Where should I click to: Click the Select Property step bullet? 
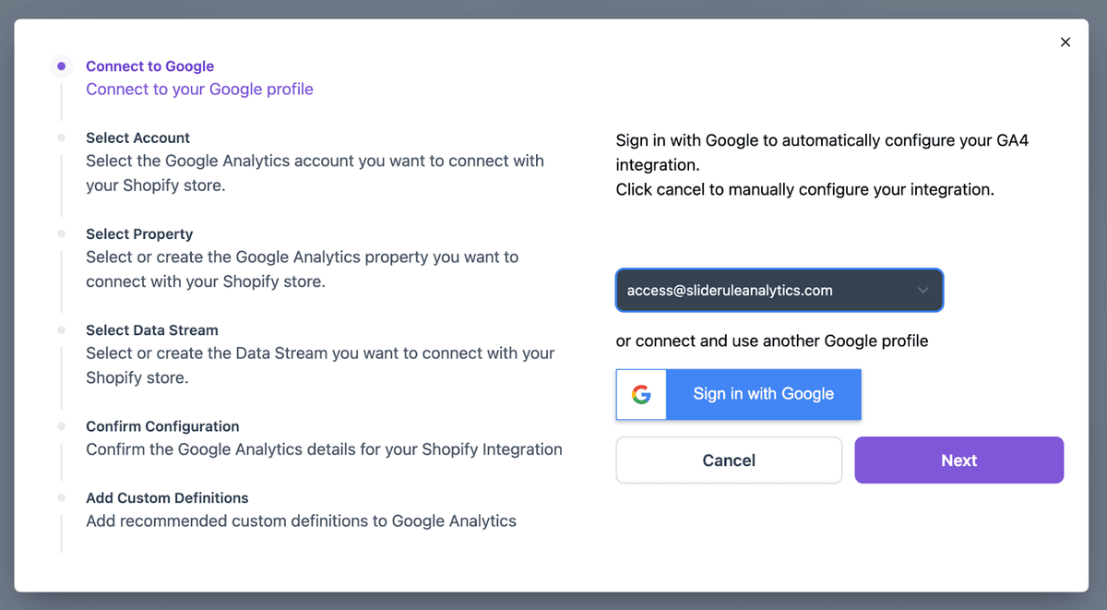pyautogui.click(x=61, y=234)
